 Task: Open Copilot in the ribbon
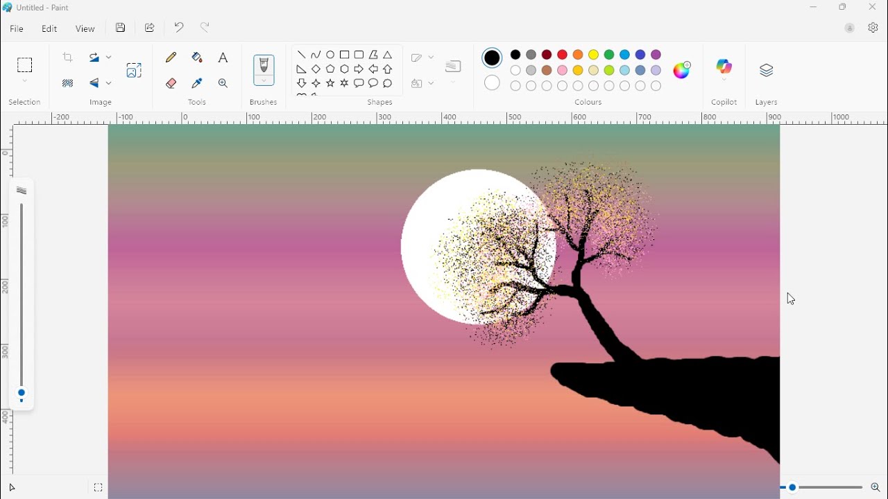[x=725, y=67]
